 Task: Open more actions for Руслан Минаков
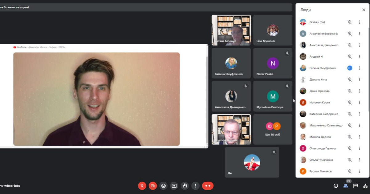point(360,171)
